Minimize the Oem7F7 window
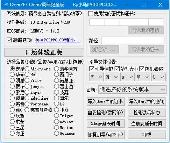 click(x=127, y=5)
